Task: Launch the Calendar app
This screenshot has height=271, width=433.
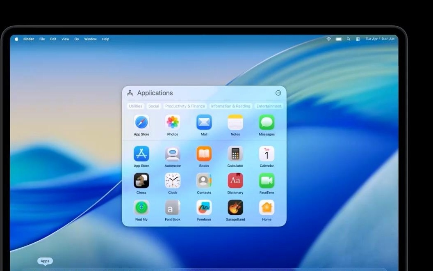Action: tap(267, 154)
